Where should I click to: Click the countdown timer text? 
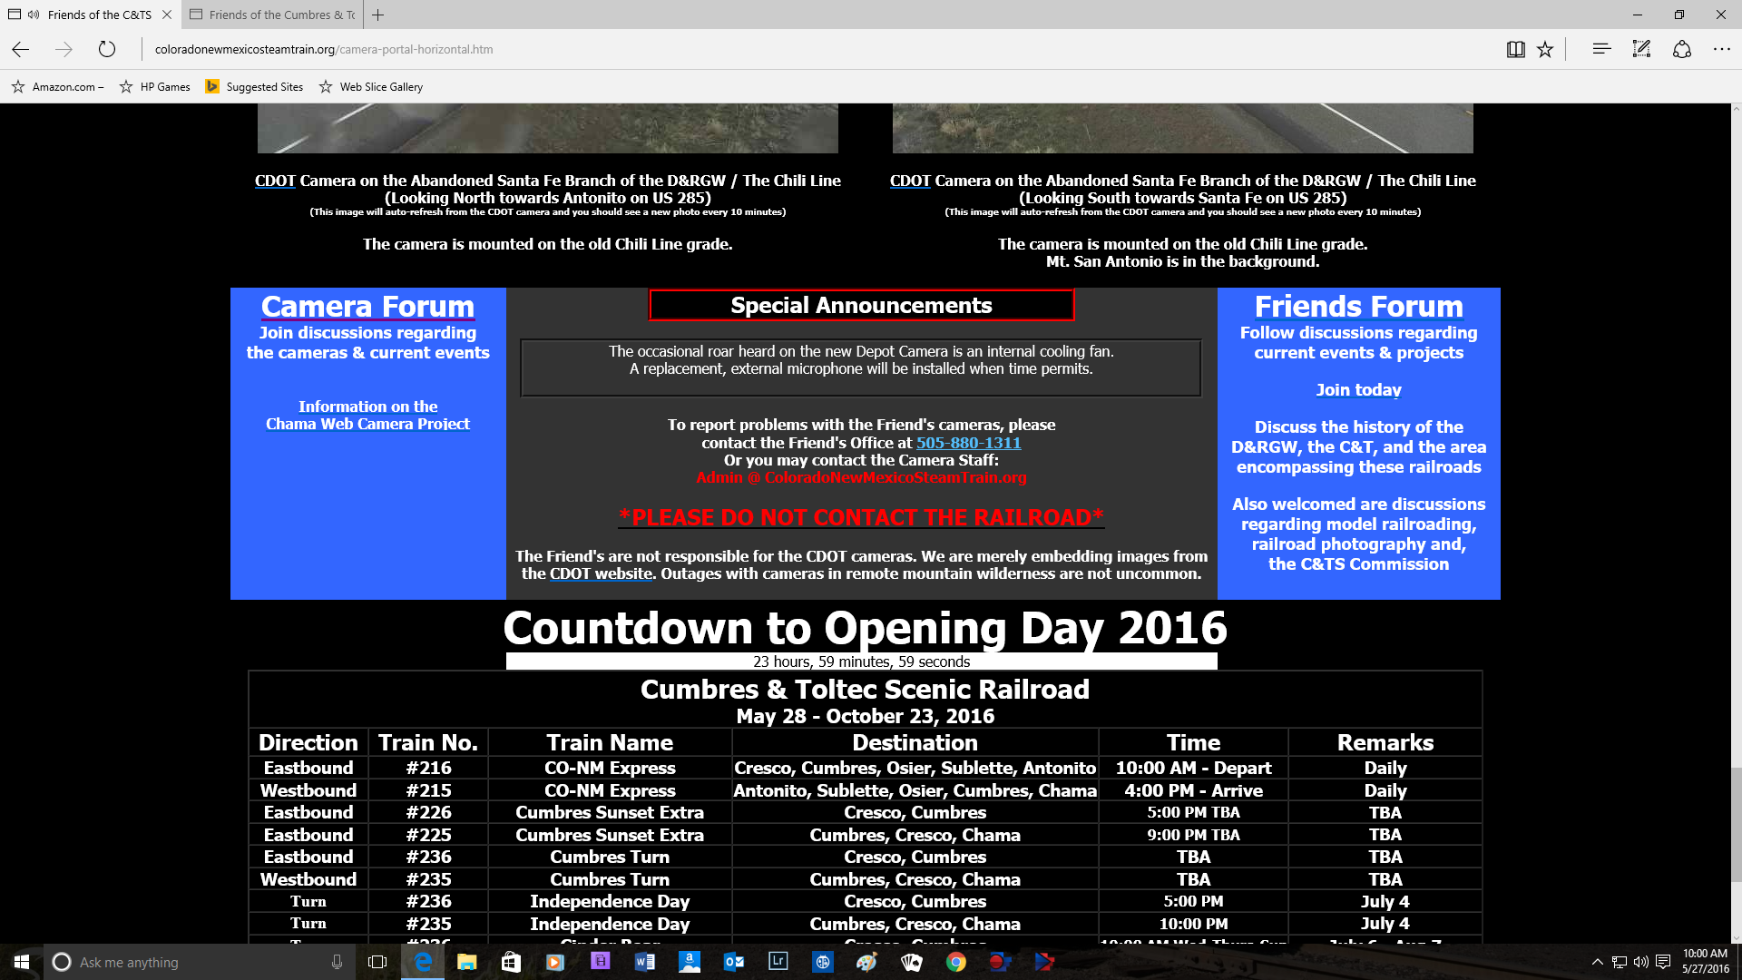pos(861,661)
